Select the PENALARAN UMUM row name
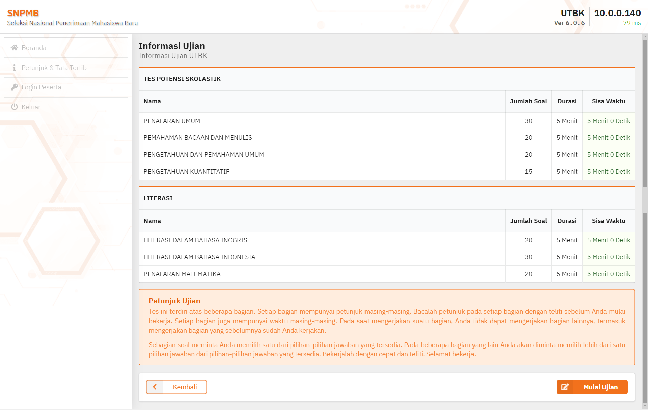This screenshot has width=648, height=410. [x=172, y=121]
